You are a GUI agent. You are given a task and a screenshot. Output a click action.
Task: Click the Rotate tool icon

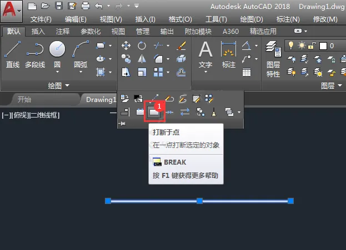click(x=142, y=46)
